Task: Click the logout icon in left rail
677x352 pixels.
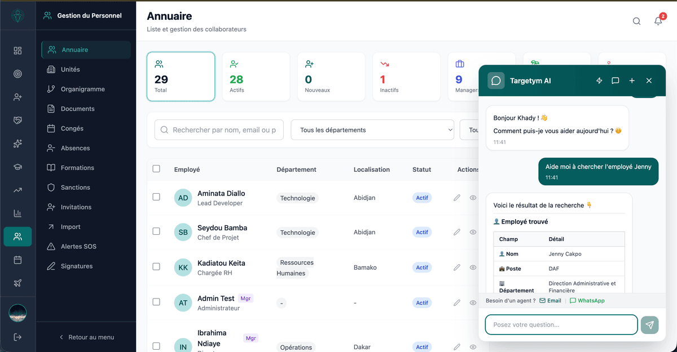Action: point(17,337)
